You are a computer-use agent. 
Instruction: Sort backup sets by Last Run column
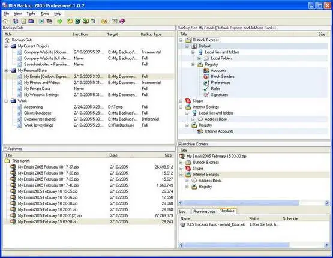(x=88, y=34)
